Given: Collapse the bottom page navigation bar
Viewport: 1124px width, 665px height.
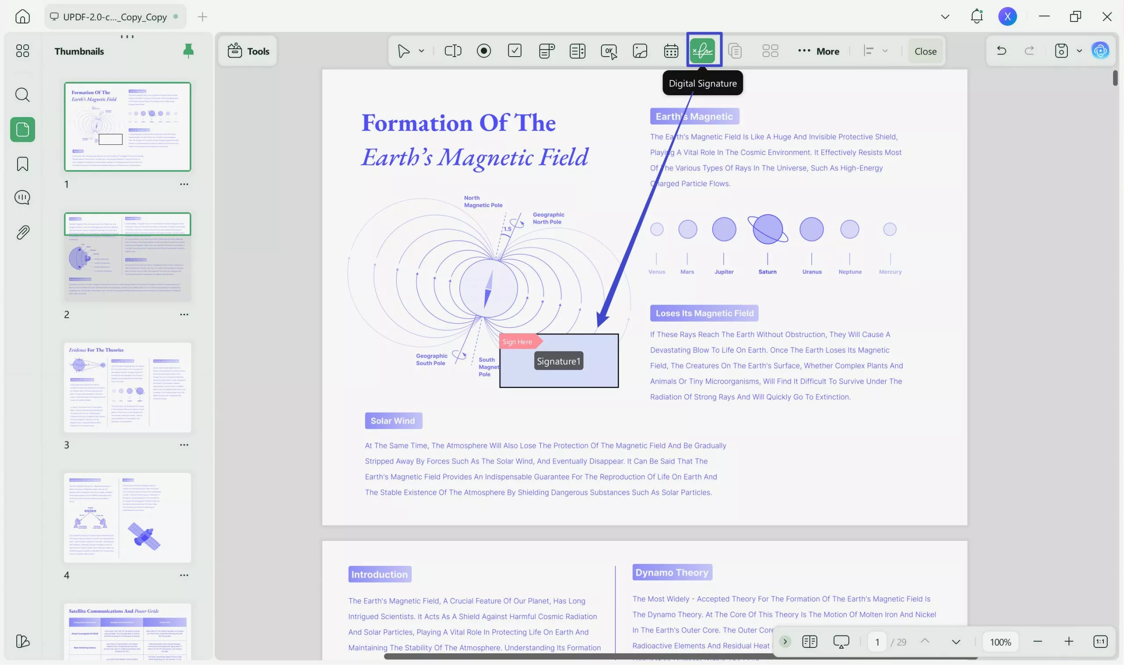Looking at the screenshot, I should (x=785, y=642).
